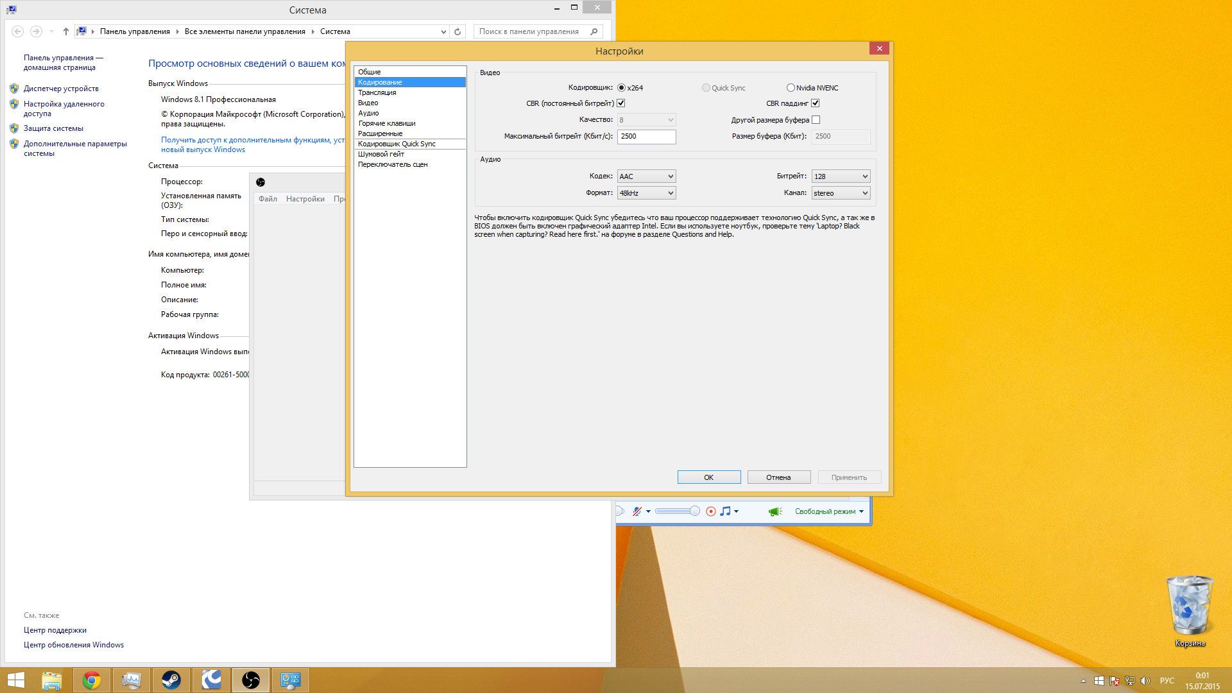The height and width of the screenshot is (693, 1232).
Task: Select Расширенные in settings list
Action: pyautogui.click(x=410, y=133)
